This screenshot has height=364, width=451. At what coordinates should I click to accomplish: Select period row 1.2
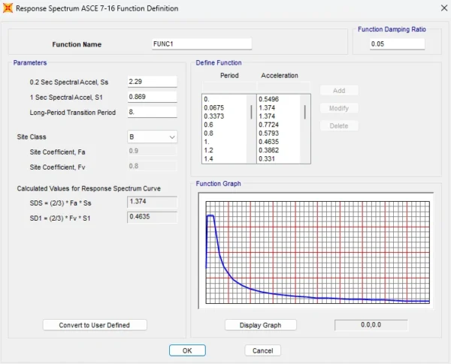coord(208,150)
